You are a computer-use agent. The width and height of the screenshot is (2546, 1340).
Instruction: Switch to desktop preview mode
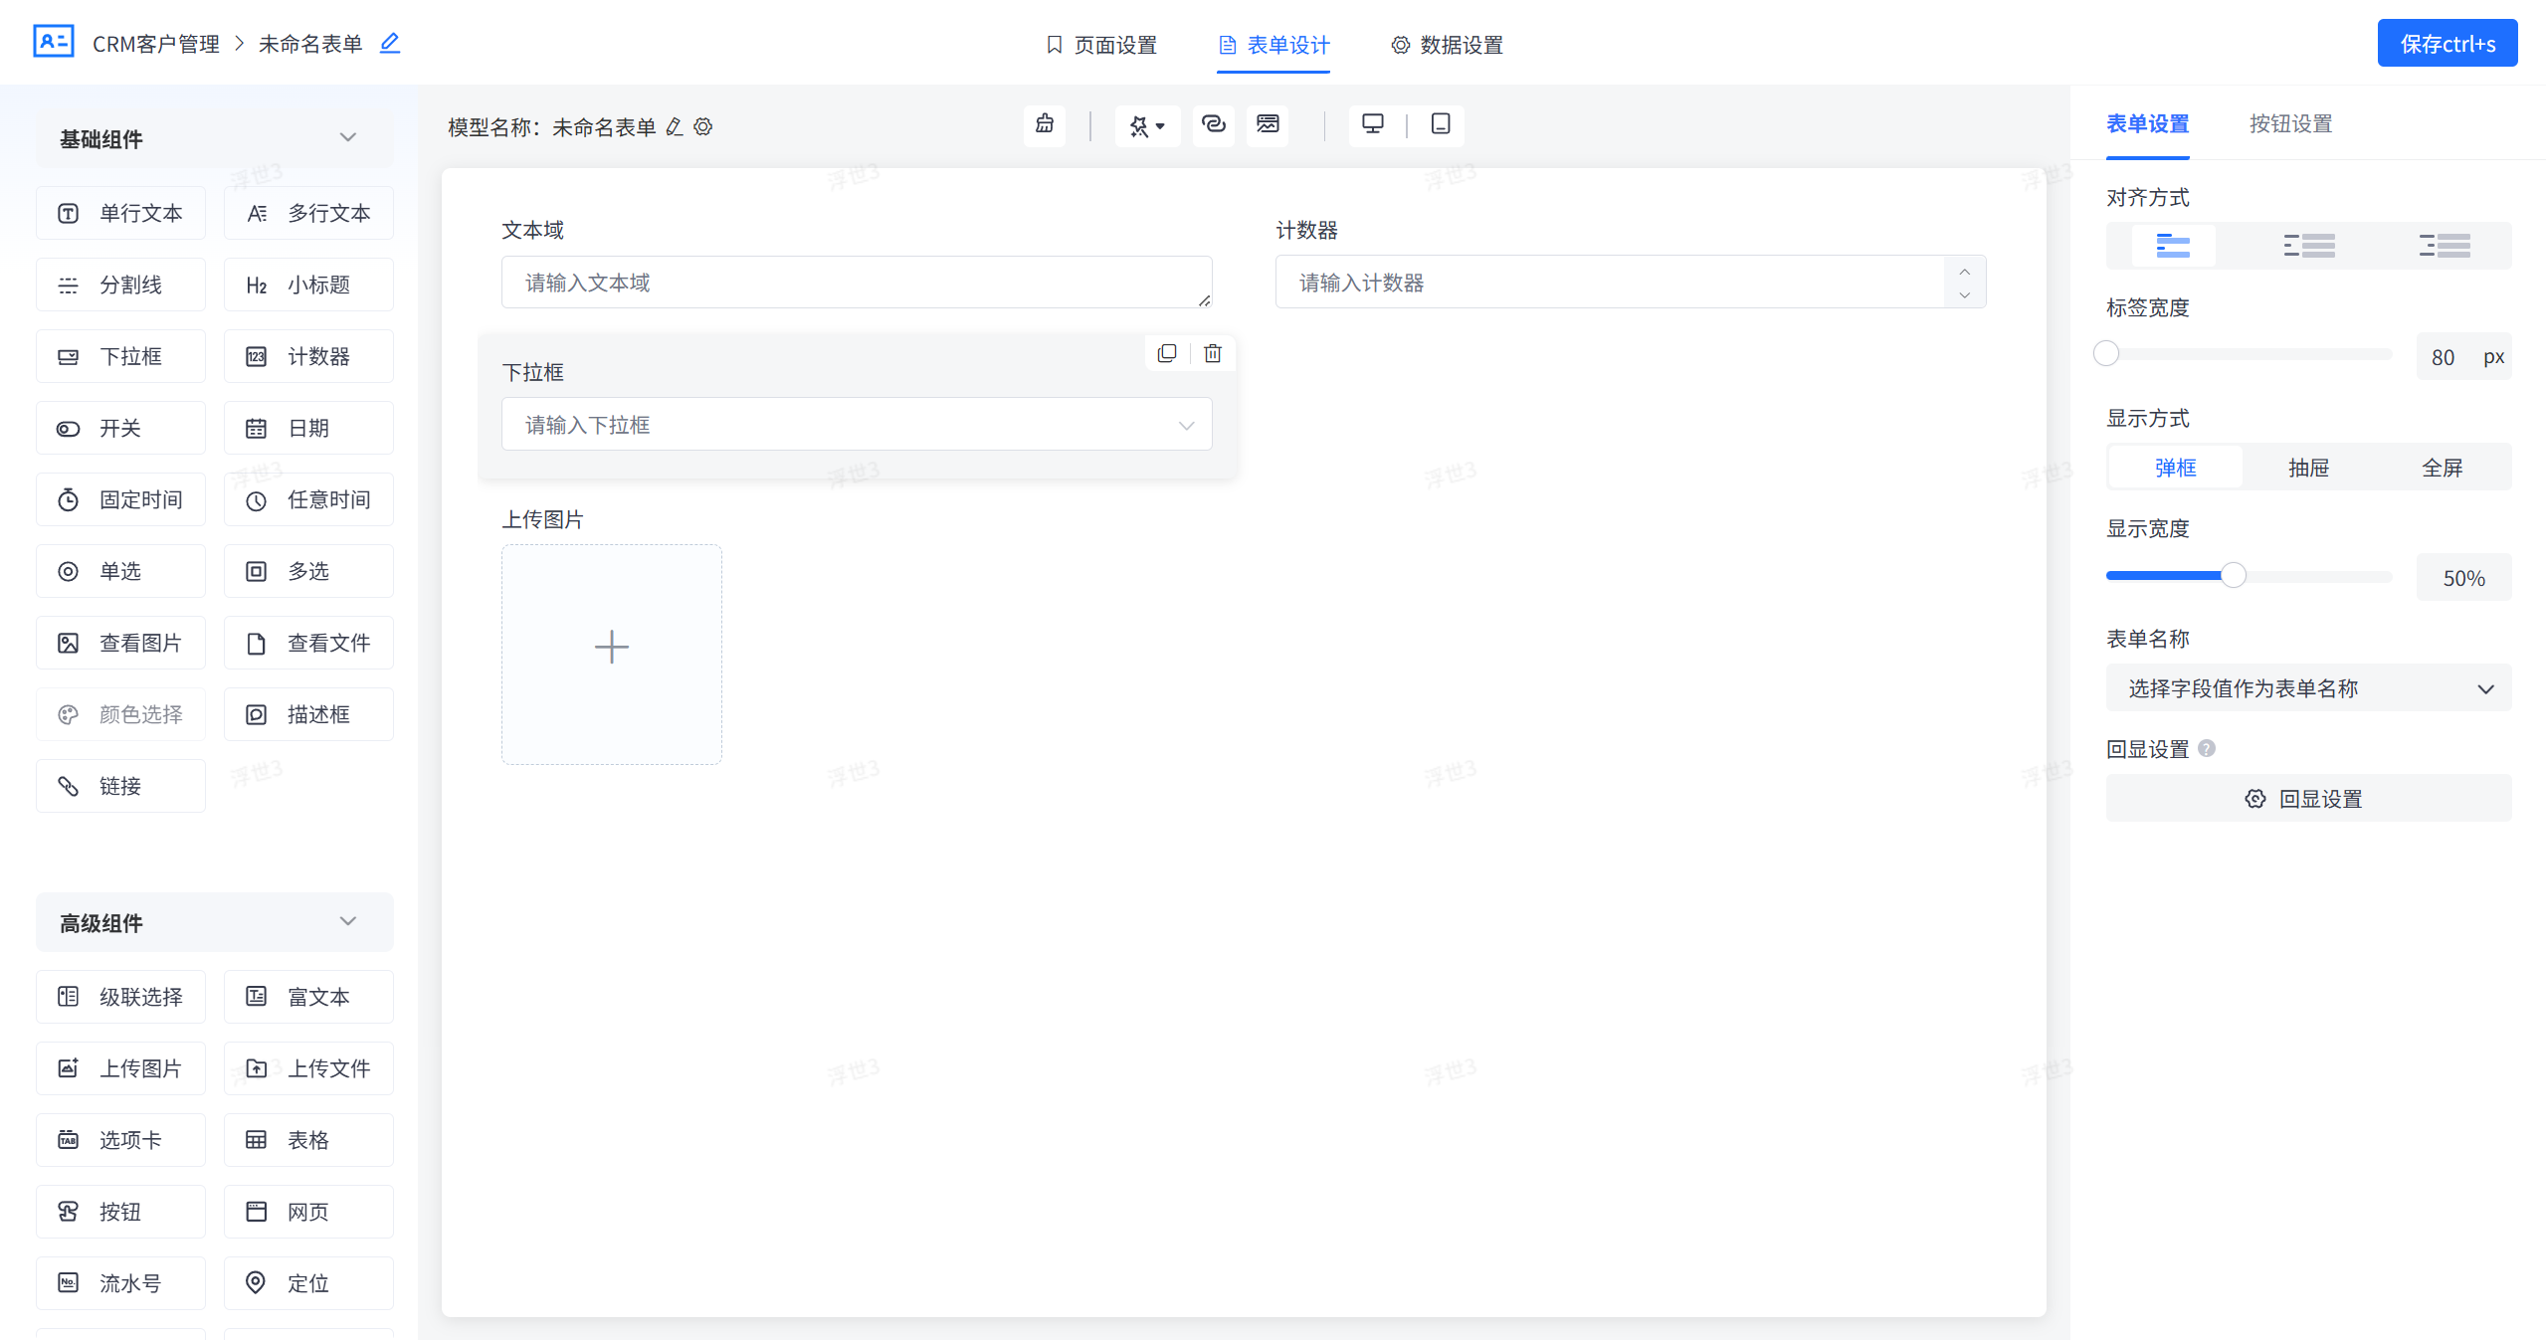pos(1373,124)
